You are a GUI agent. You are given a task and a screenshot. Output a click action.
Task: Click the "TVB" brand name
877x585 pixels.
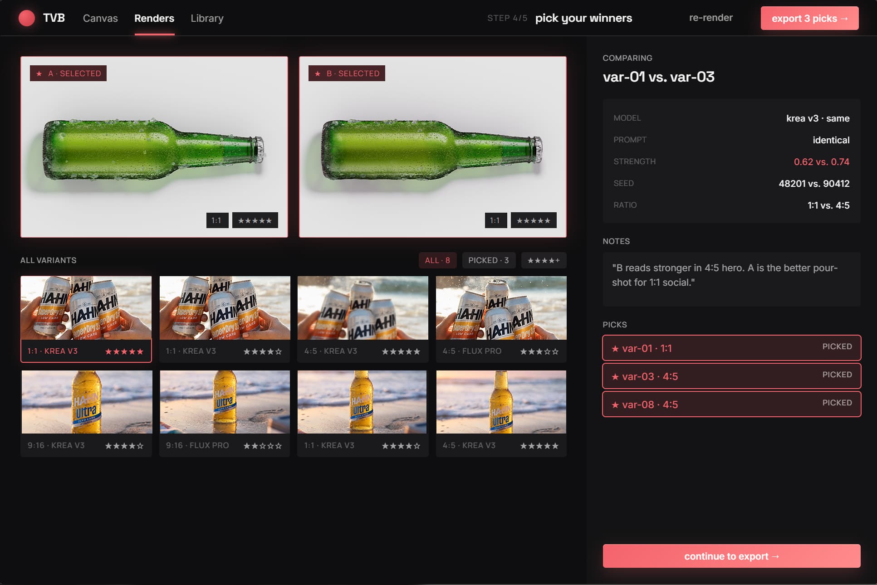[x=54, y=18]
